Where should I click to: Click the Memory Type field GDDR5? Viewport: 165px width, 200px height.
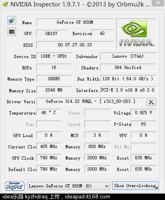[54, 79]
